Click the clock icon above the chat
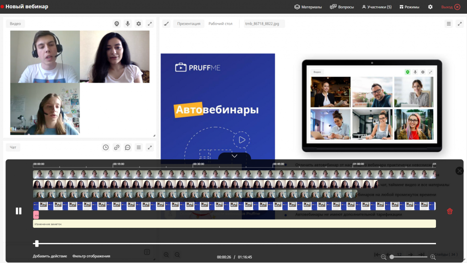This screenshot has width=467, height=263. [x=106, y=147]
